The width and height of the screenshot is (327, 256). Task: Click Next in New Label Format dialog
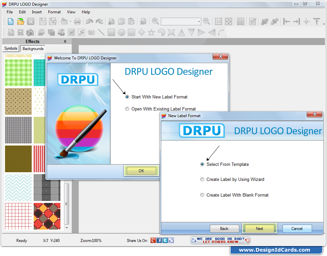click(x=260, y=229)
